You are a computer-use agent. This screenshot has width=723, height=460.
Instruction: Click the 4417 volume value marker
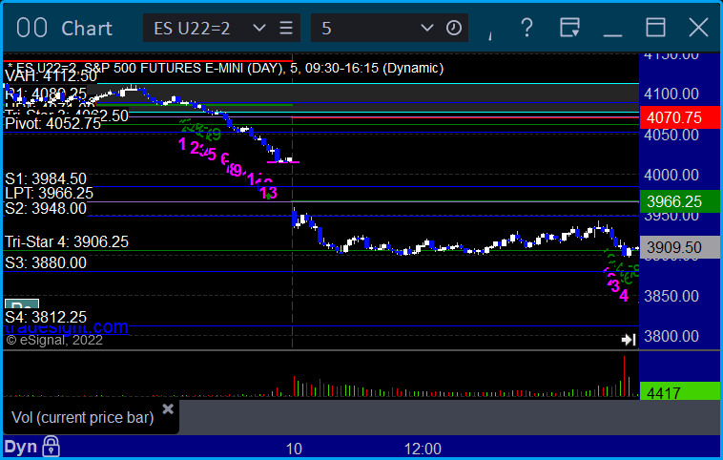680,391
